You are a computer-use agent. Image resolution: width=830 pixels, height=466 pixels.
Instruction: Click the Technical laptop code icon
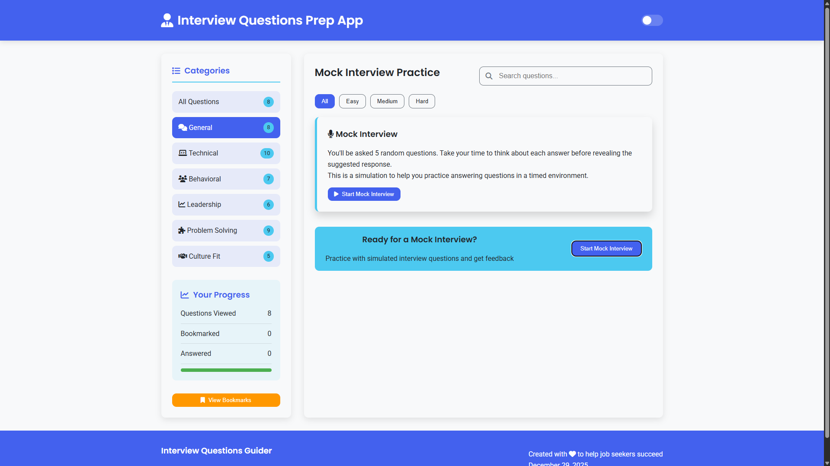click(183, 153)
